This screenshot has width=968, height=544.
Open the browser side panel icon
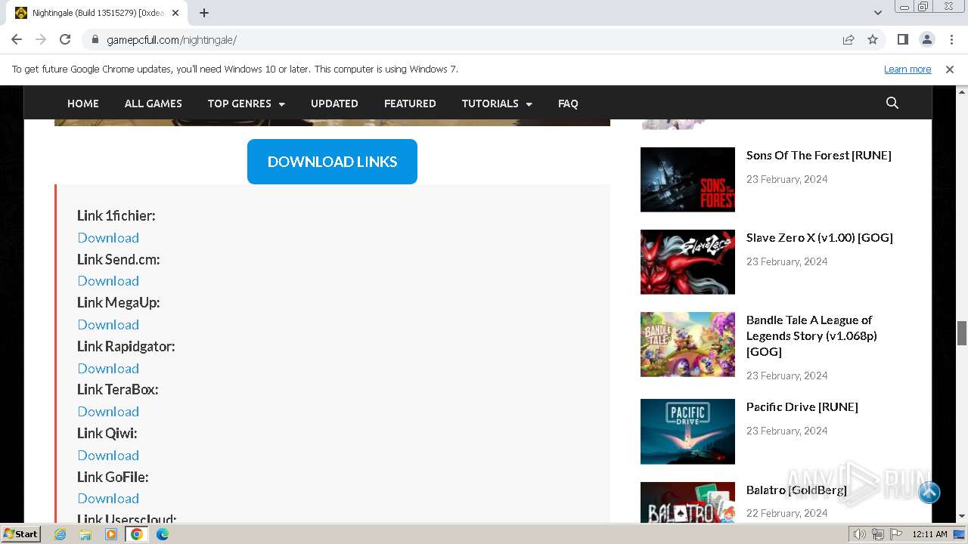(x=903, y=40)
